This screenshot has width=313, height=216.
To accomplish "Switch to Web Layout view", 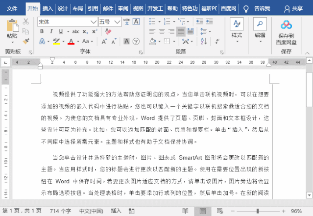I will [220, 211].
